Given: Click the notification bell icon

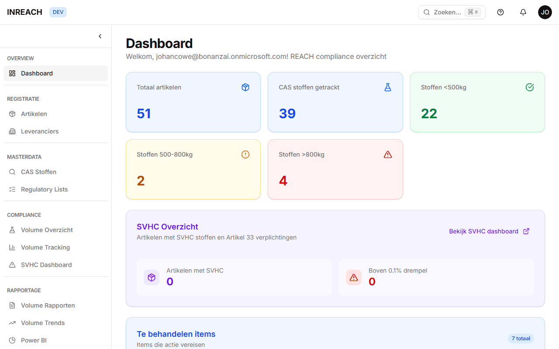Looking at the screenshot, I should [523, 12].
